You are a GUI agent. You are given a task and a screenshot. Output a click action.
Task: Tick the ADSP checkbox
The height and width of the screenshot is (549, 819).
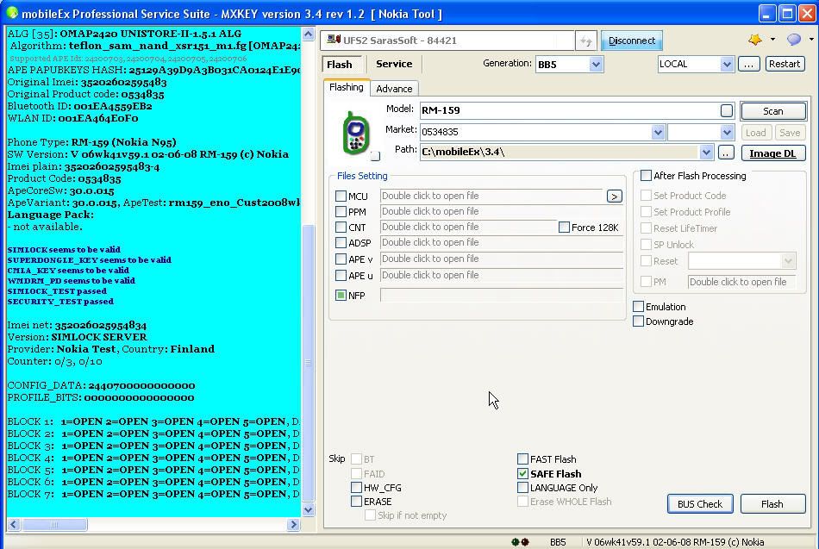point(341,243)
